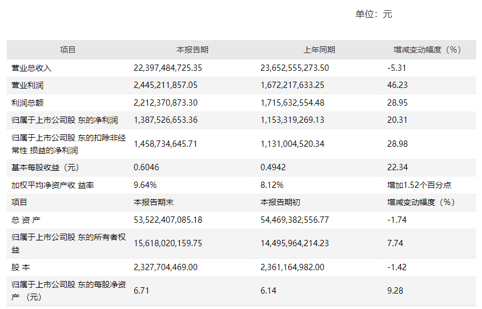Click the 总资产 row label
Viewport: 482px width, 309px height.
(26, 220)
